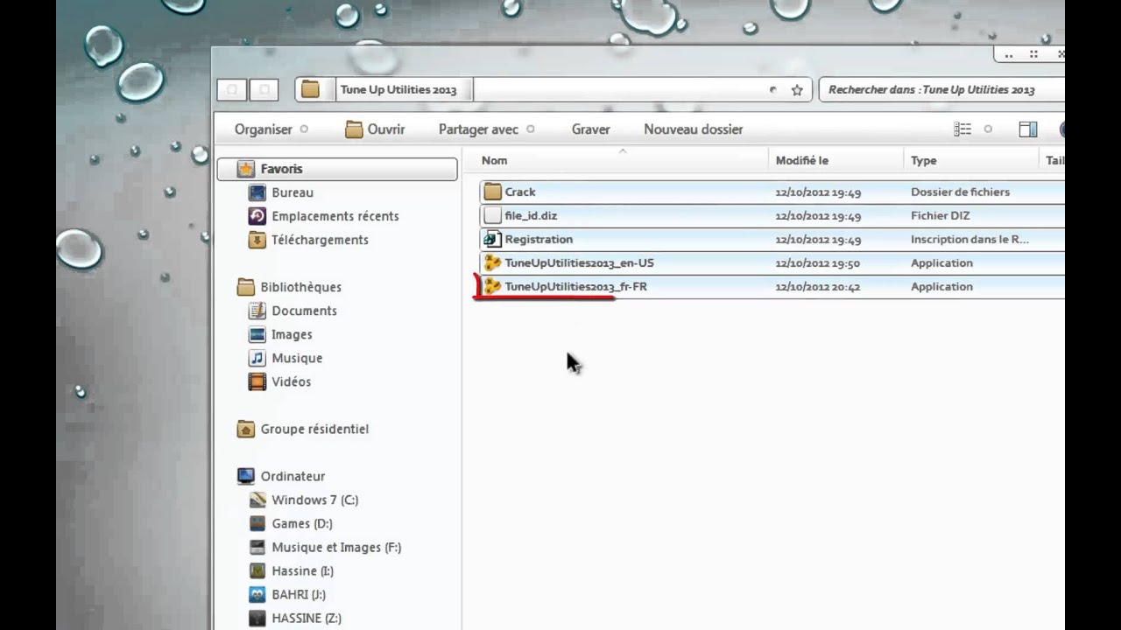
Task: Go back with the navigation back button
Action: point(232,89)
